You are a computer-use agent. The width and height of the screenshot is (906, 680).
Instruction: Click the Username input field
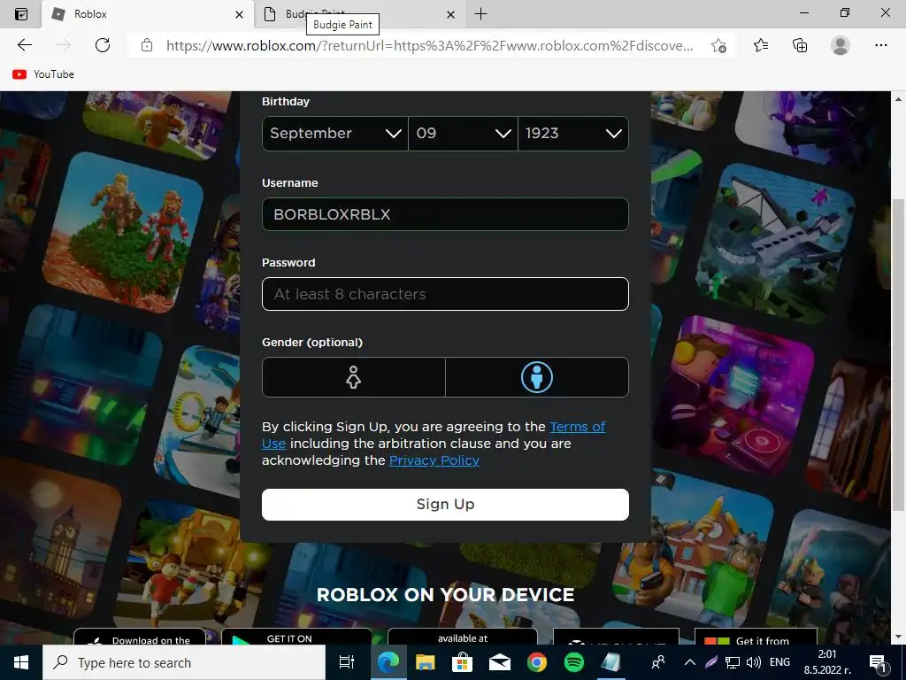445,214
